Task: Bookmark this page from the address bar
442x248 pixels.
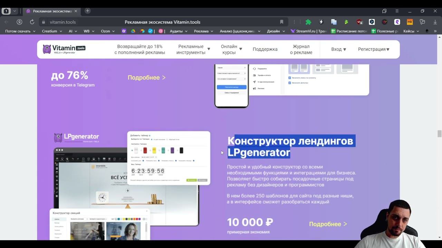Action: pyautogui.click(x=281, y=22)
